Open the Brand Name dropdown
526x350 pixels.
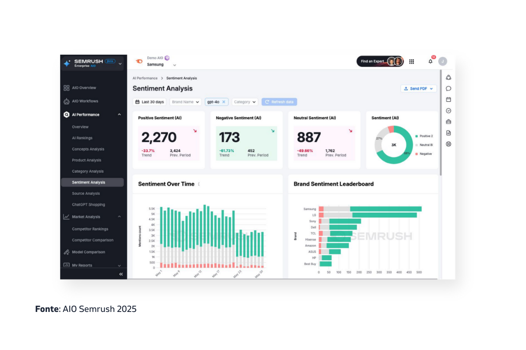(x=185, y=102)
